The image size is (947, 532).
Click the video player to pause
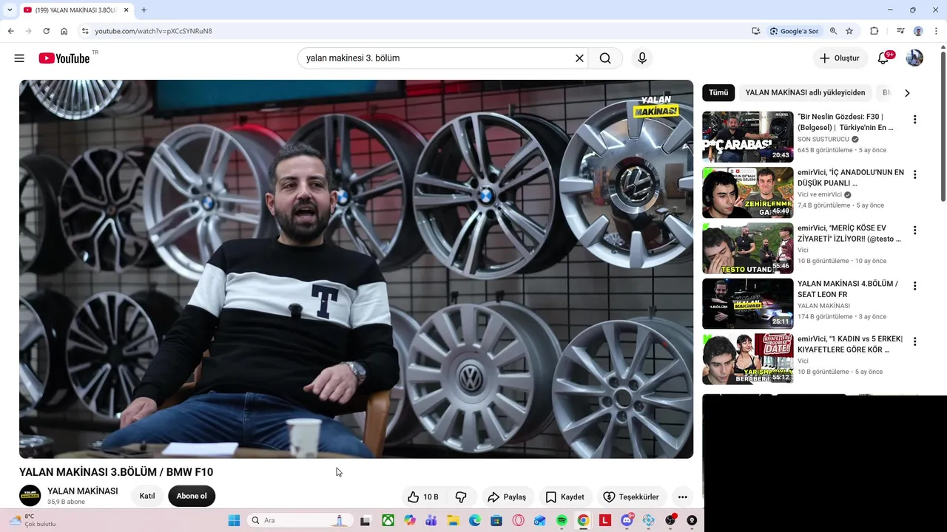356,269
